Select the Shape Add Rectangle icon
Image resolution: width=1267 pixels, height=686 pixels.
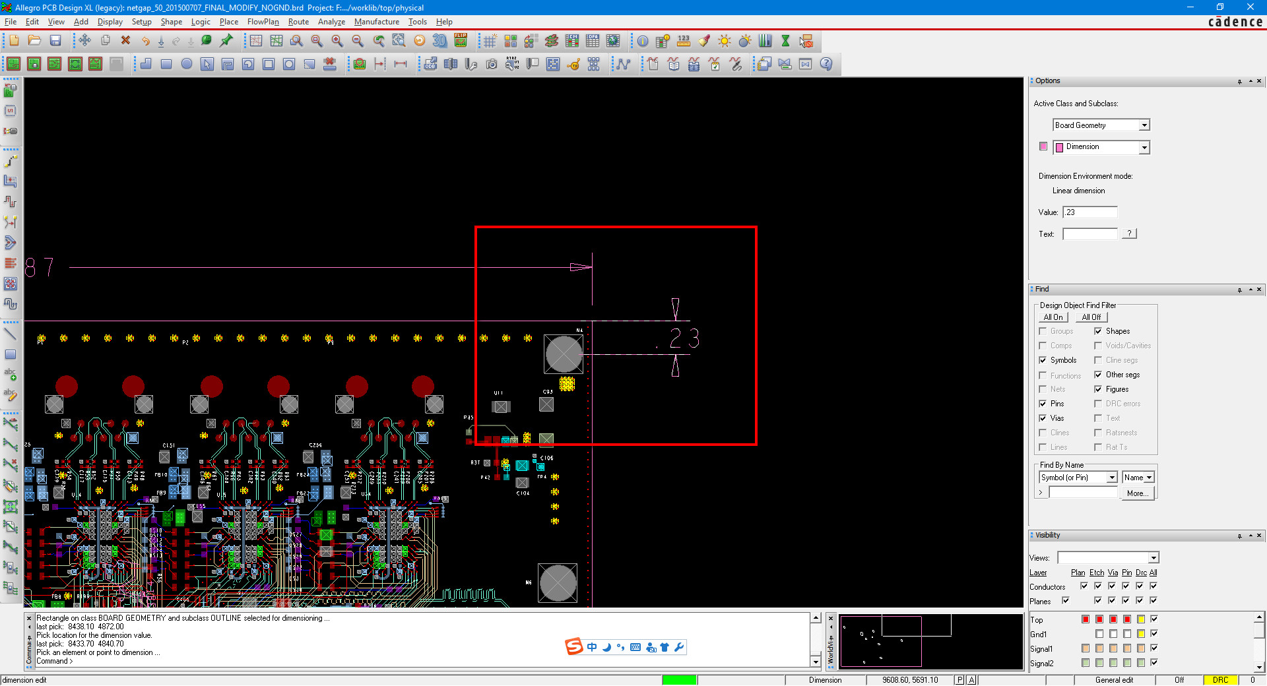(166, 64)
